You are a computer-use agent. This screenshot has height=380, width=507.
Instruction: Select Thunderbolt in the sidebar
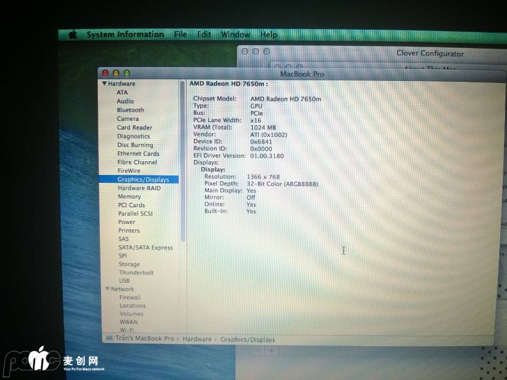(x=136, y=273)
